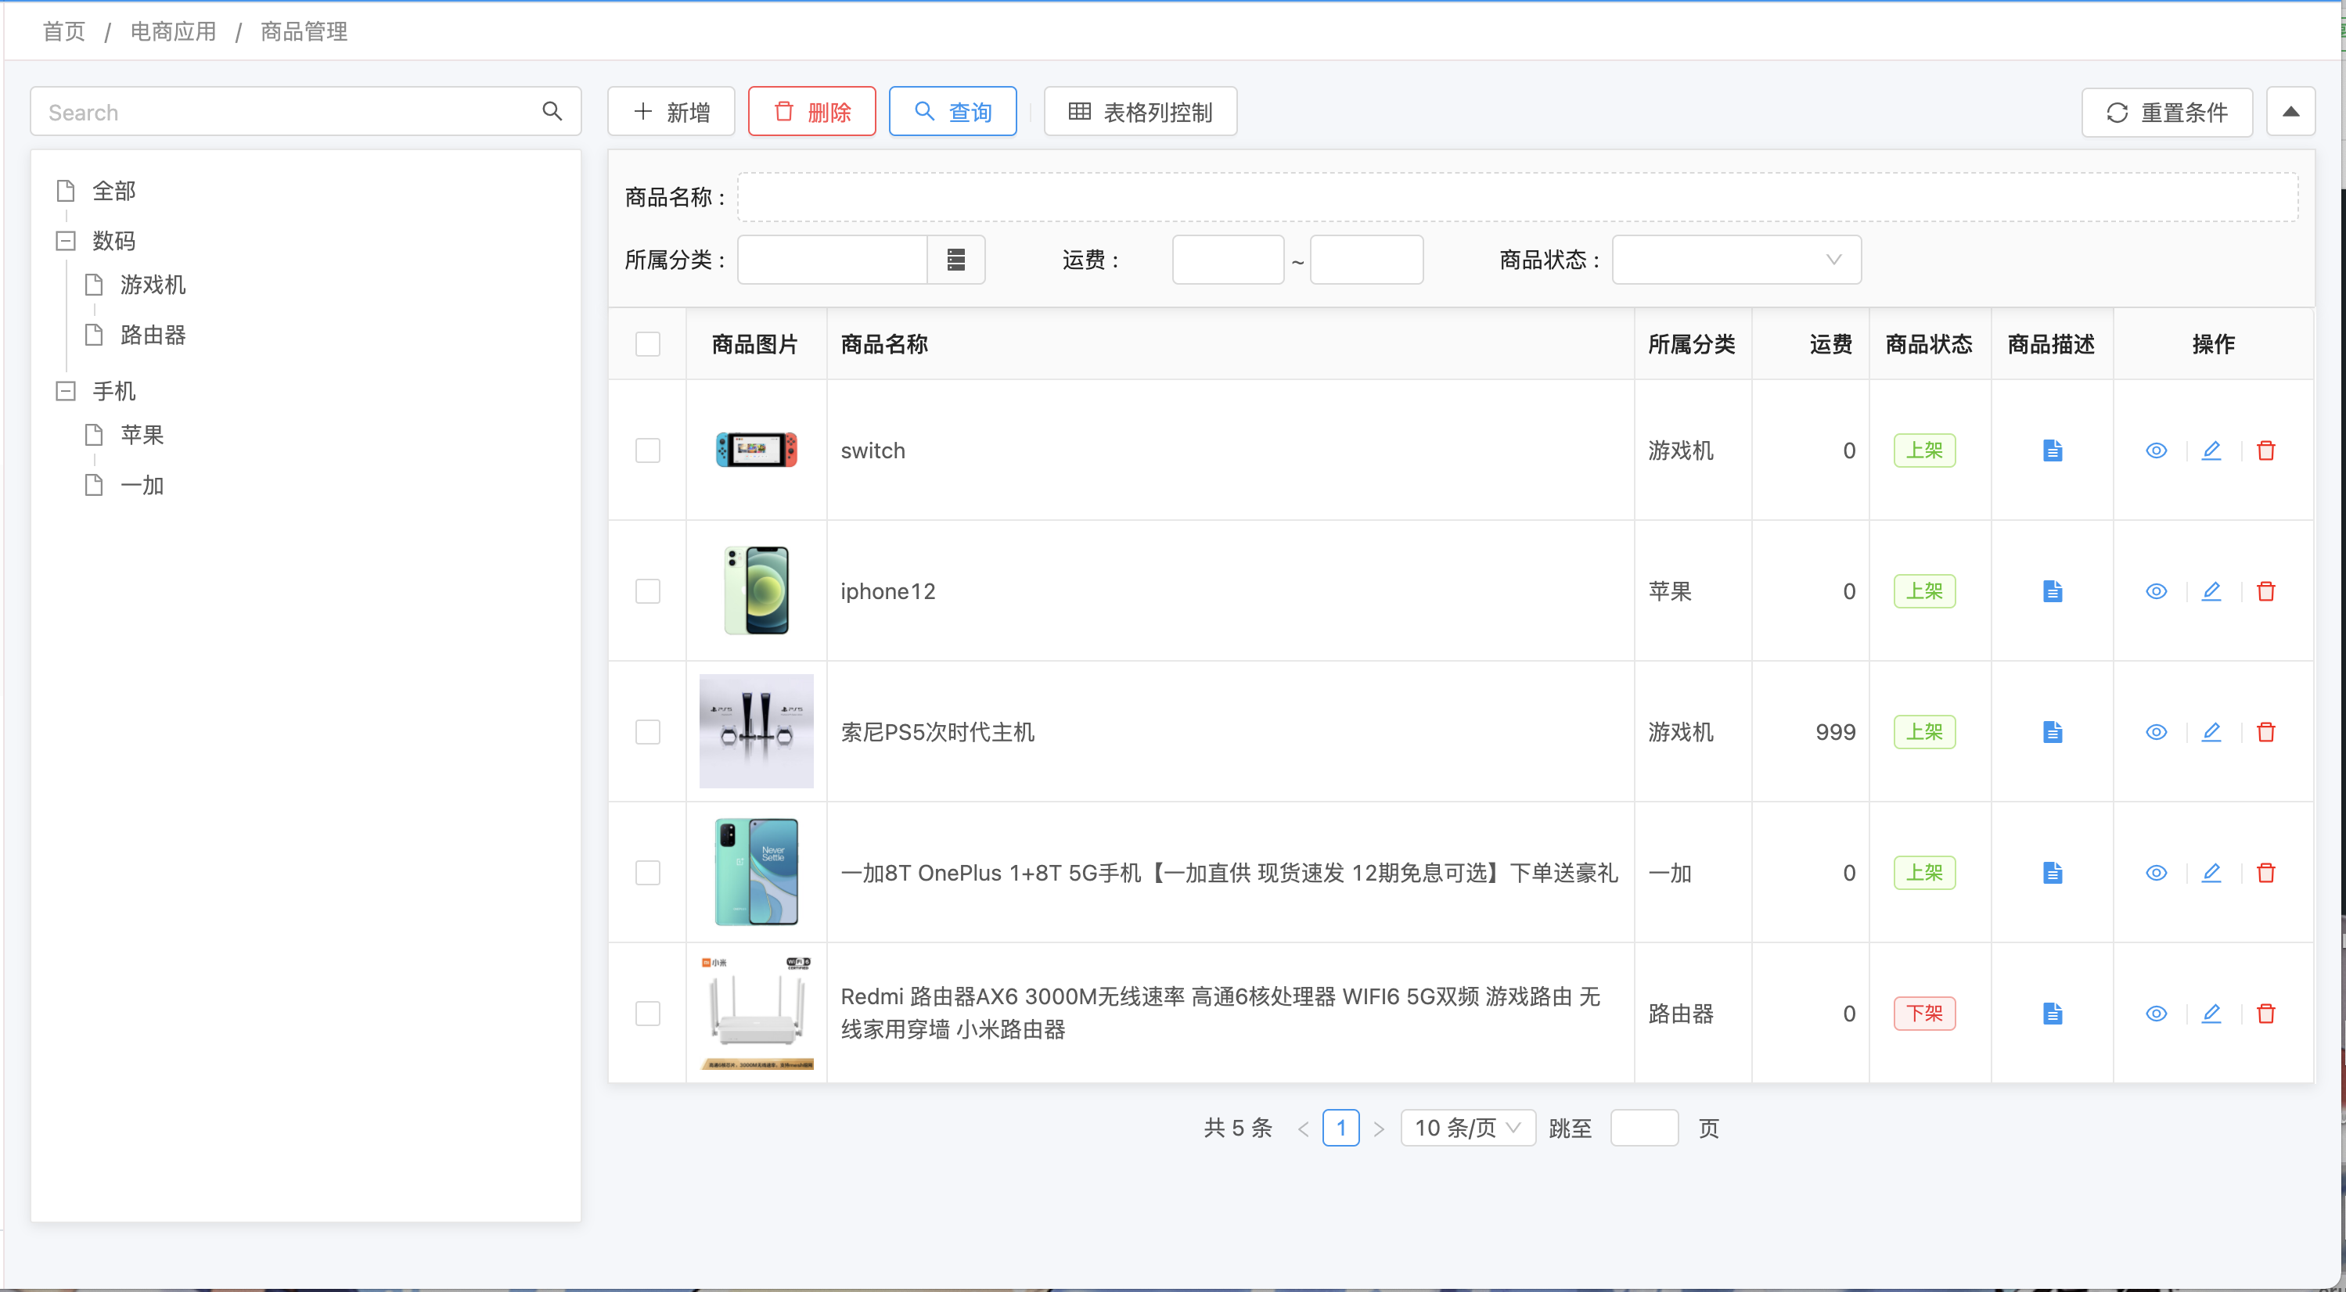Delete the iphone12 row
The image size is (2346, 1292).
point(2266,592)
